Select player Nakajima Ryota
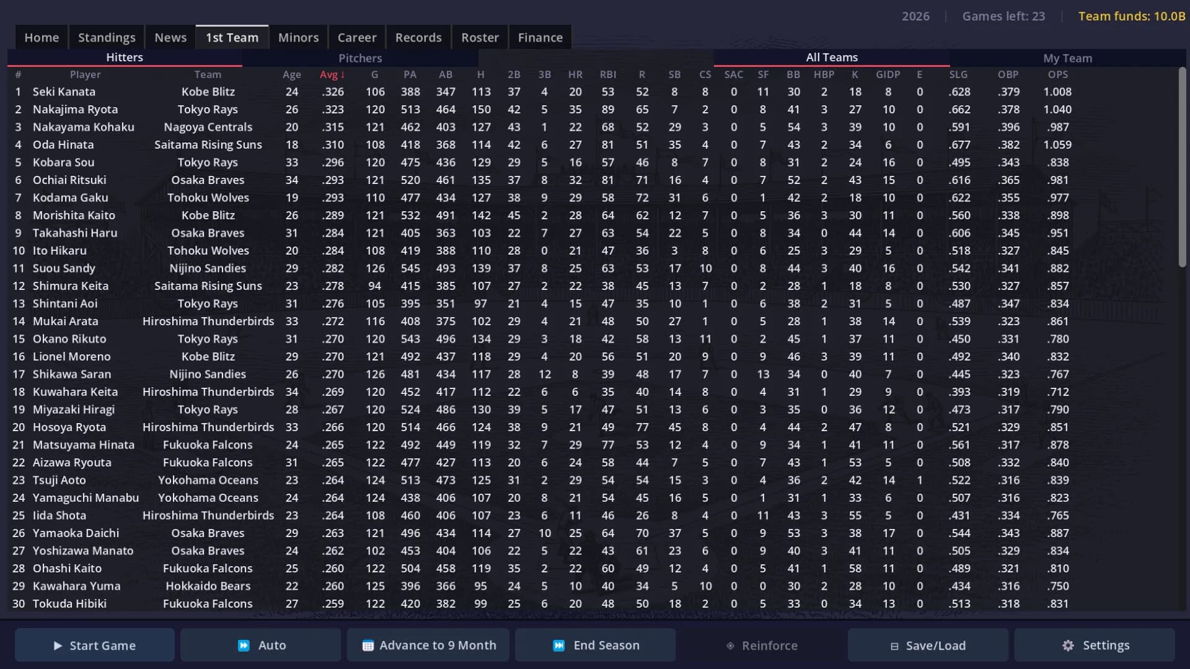 point(75,109)
